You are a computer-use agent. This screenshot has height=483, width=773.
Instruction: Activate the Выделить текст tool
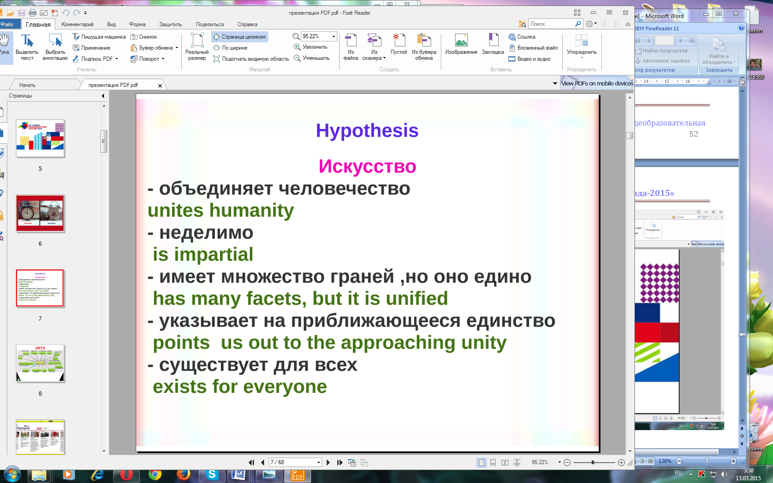(27, 47)
